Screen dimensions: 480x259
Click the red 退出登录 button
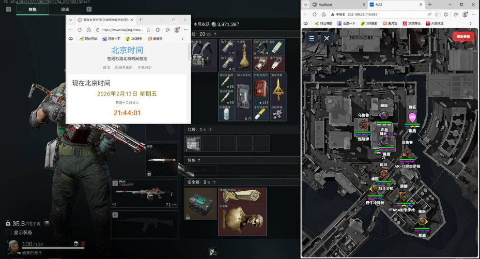[463, 37]
